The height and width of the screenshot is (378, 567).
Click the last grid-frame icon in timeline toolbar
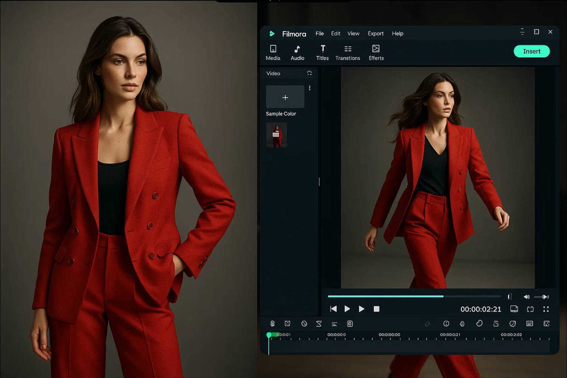click(546, 323)
